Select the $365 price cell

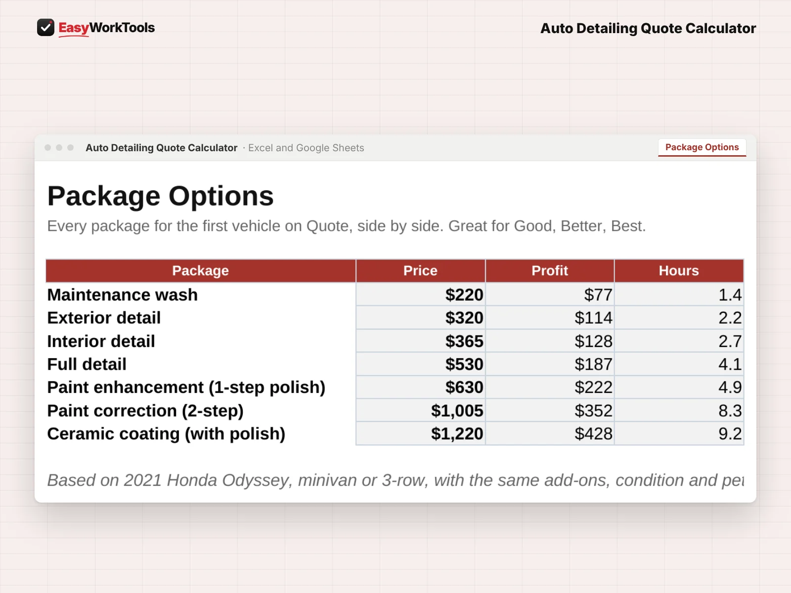(x=421, y=341)
